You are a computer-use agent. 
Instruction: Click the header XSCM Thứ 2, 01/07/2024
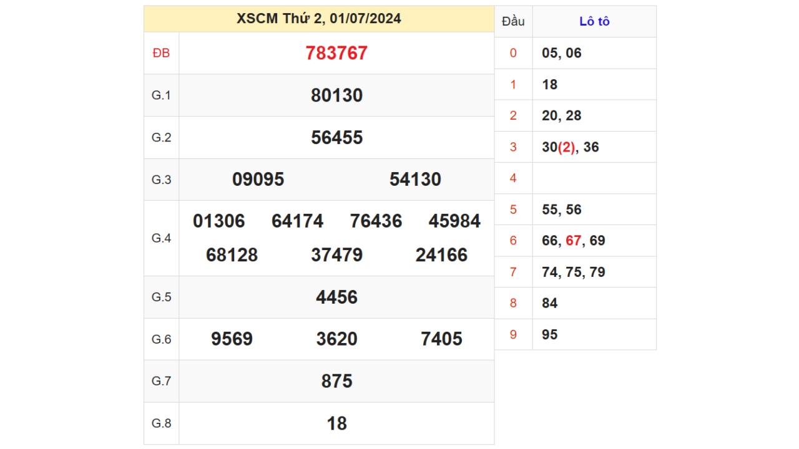319,19
